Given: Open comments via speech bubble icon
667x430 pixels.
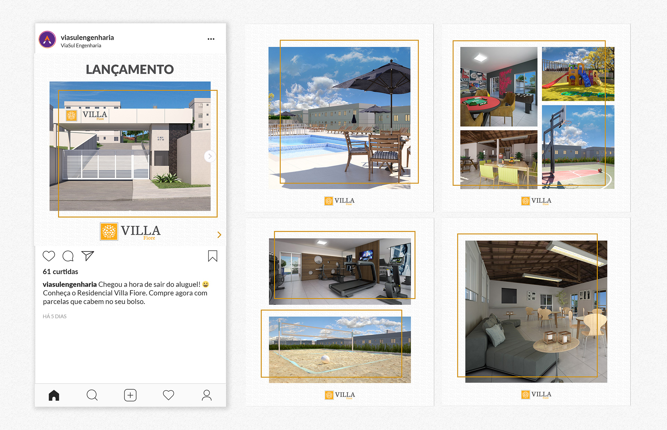Looking at the screenshot, I should (x=68, y=256).
